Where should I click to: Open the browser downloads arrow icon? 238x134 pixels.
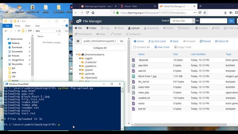pos(225,13)
